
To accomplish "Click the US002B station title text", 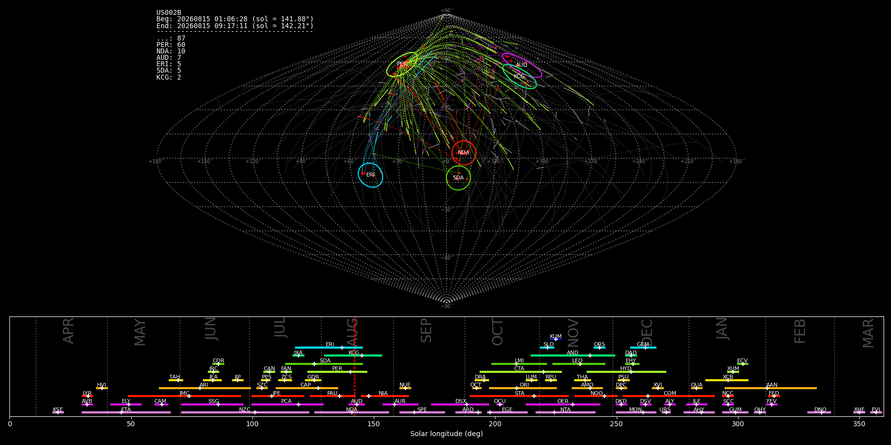I will 169,13.
